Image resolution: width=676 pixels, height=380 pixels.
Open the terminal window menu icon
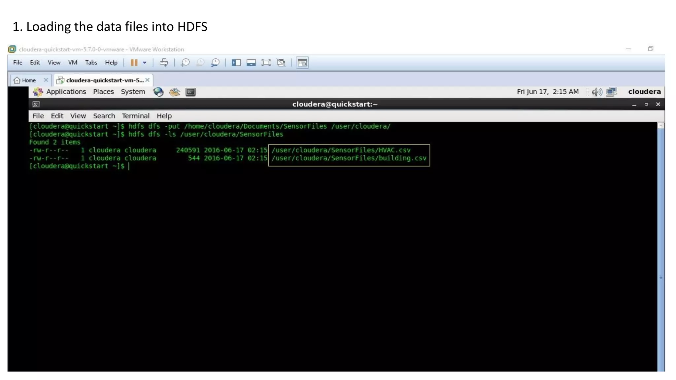36,104
